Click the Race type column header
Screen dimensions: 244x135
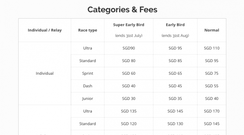pos(88,30)
